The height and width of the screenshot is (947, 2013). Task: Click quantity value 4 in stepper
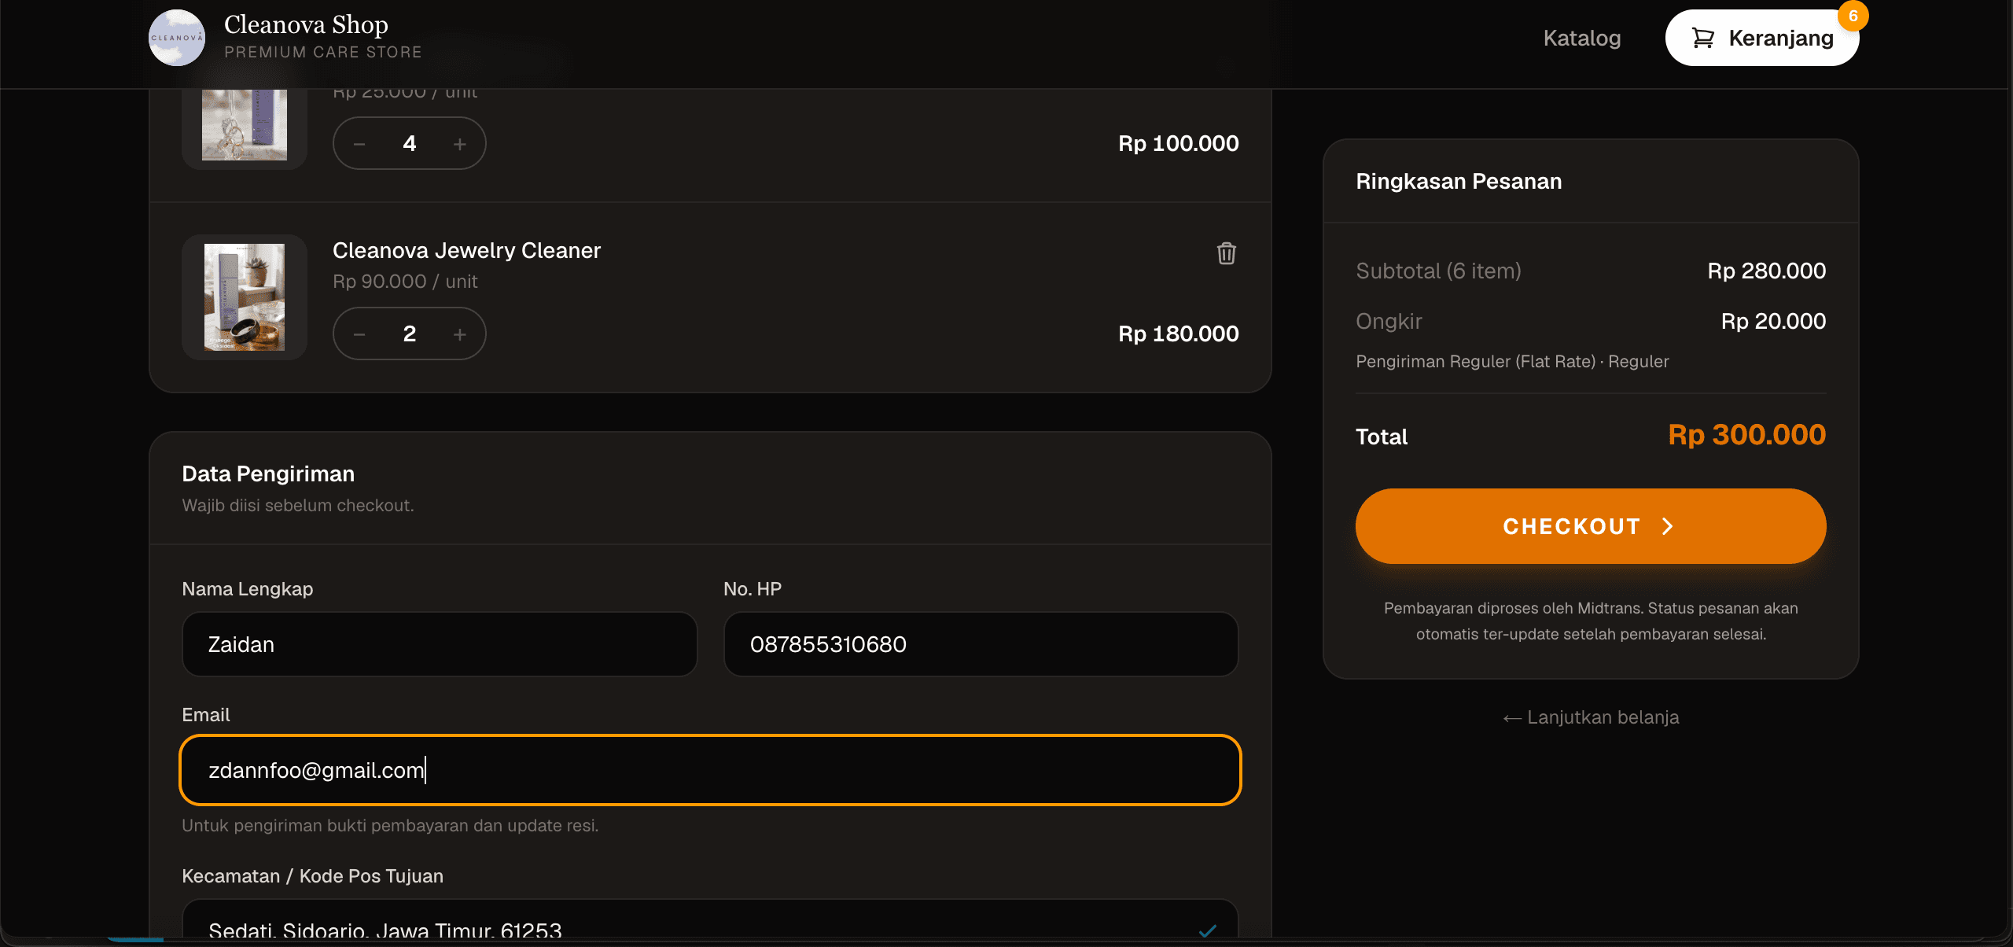coord(410,143)
